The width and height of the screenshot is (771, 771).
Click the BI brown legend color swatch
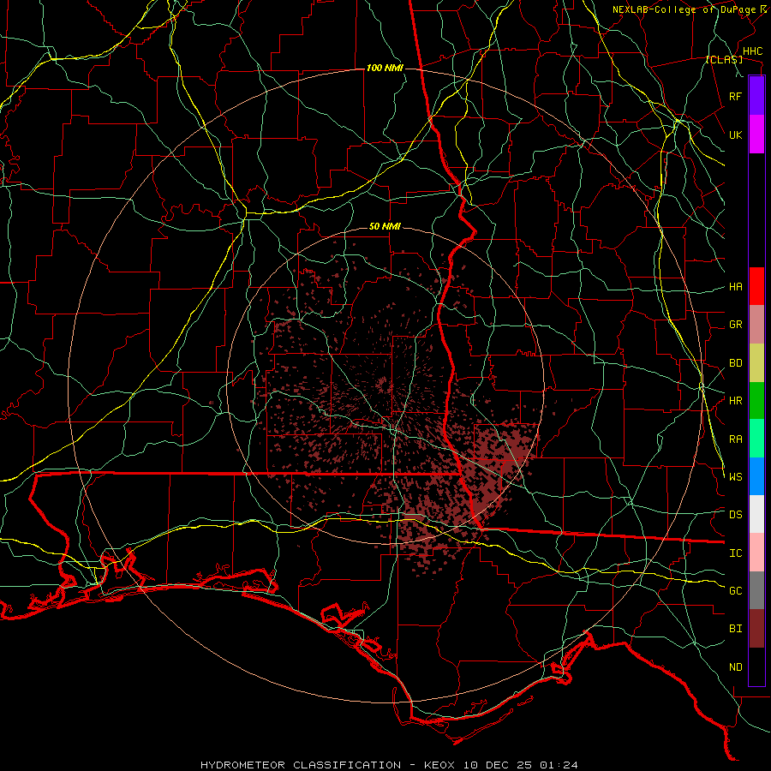pos(756,629)
